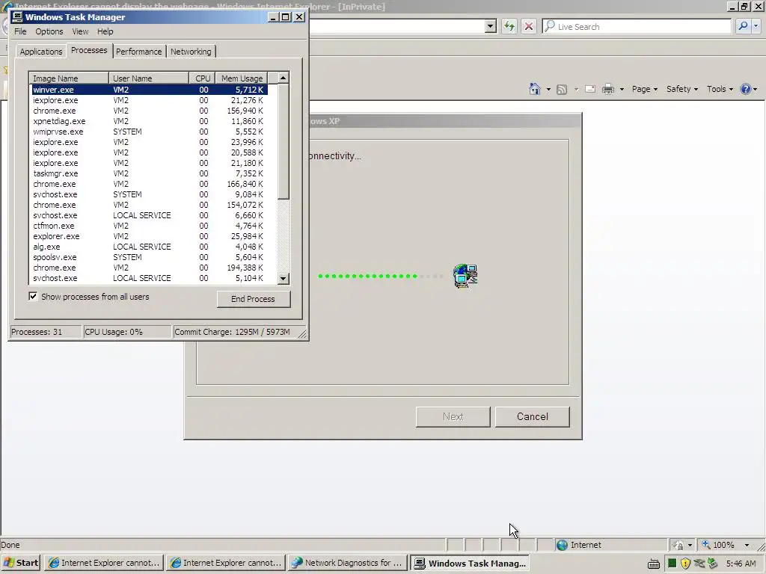Expand the Help icon dropdown arrow
766x574 pixels.
[756, 90]
